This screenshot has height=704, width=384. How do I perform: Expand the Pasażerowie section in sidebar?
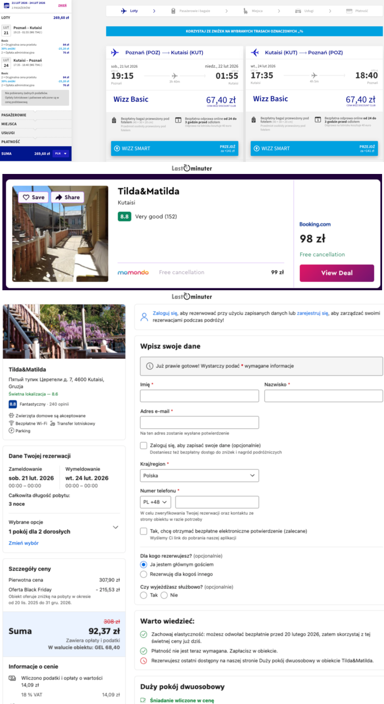(36, 115)
